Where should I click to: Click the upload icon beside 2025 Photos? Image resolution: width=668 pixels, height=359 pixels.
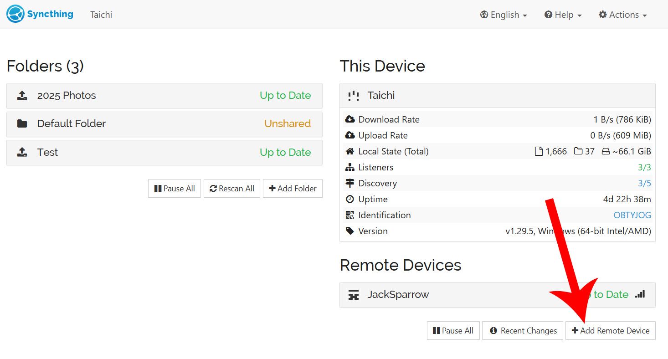click(x=22, y=96)
